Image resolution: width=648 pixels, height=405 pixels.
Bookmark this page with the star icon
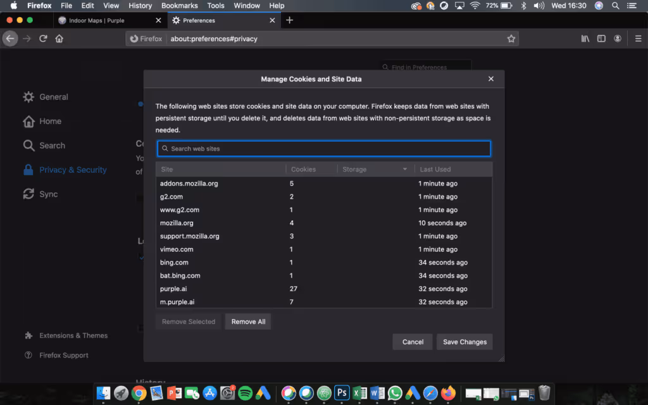tap(511, 39)
